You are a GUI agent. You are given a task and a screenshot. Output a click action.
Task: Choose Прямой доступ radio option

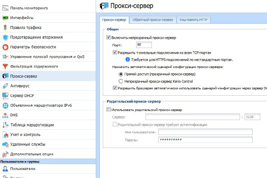121,74
